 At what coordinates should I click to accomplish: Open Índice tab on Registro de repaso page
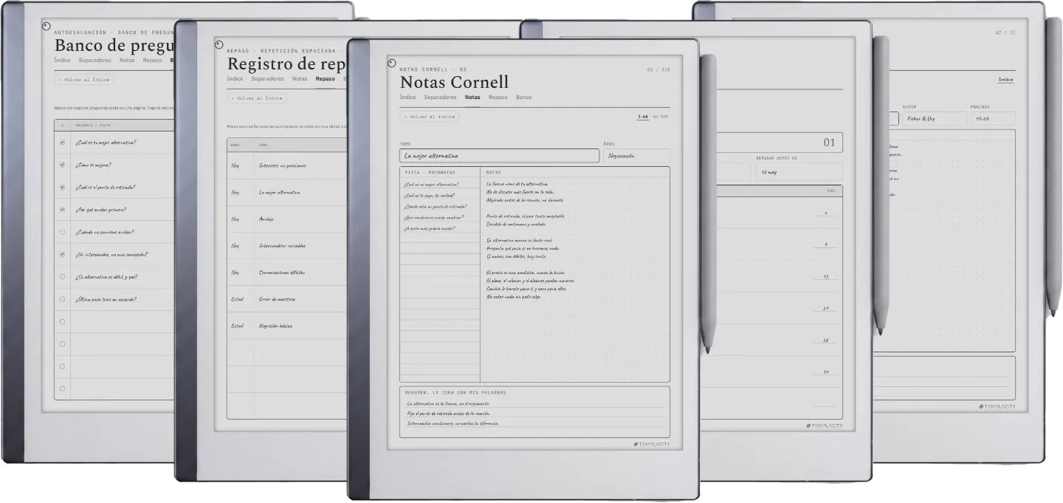point(235,78)
